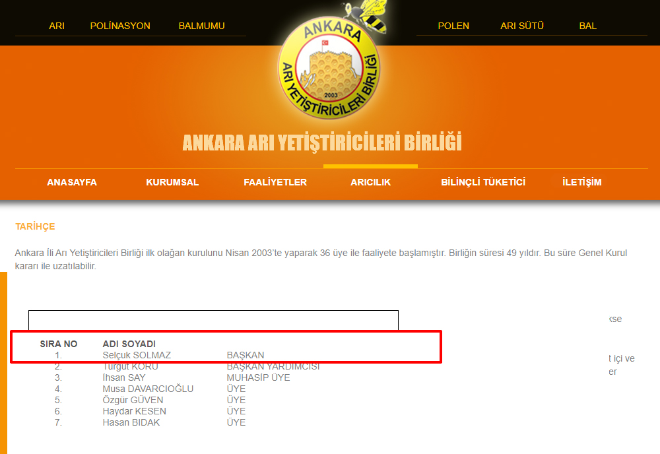This screenshot has width=660, height=454.
Task: Click the TARİHÇE section heading
Action: coord(35,226)
